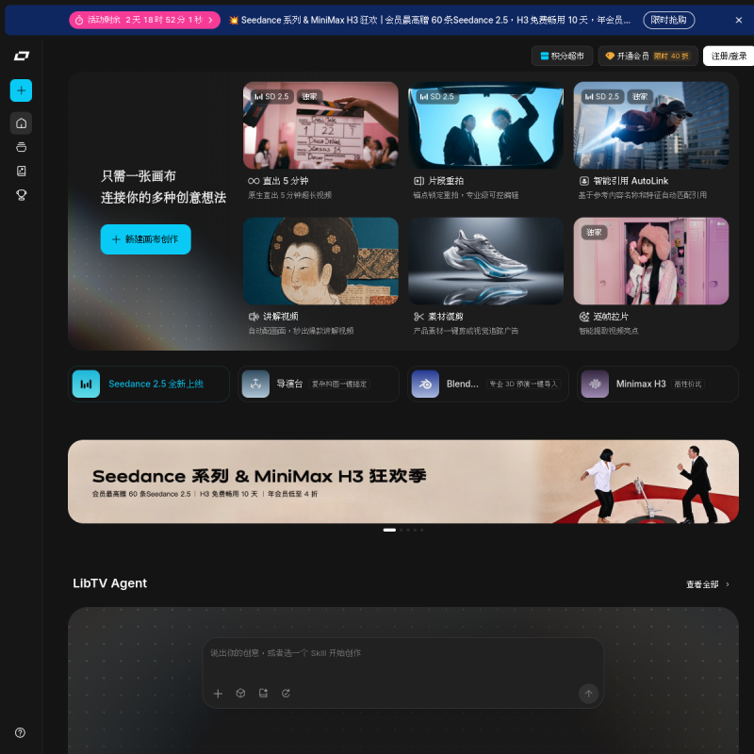
Task: Click the 只需一张画布 headline text
Action: tap(138, 176)
